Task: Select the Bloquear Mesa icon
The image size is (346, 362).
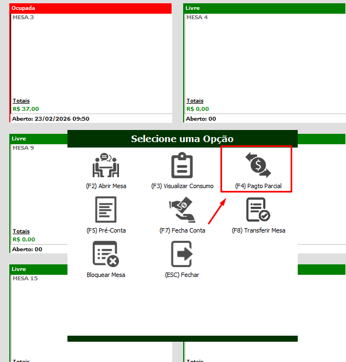Action: pyautogui.click(x=106, y=254)
